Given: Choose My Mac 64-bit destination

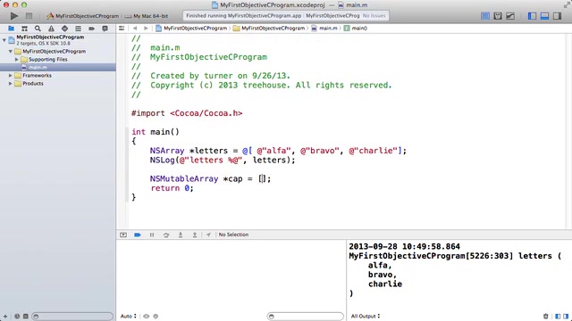Looking at the screenshot, I should pyautogui.click(x=147, y=16).
